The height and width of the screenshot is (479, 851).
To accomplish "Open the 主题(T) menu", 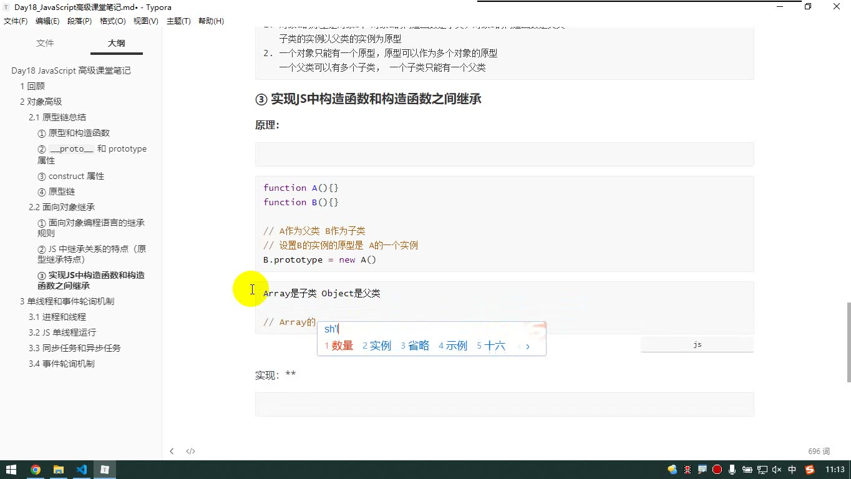I will (178, 21).
